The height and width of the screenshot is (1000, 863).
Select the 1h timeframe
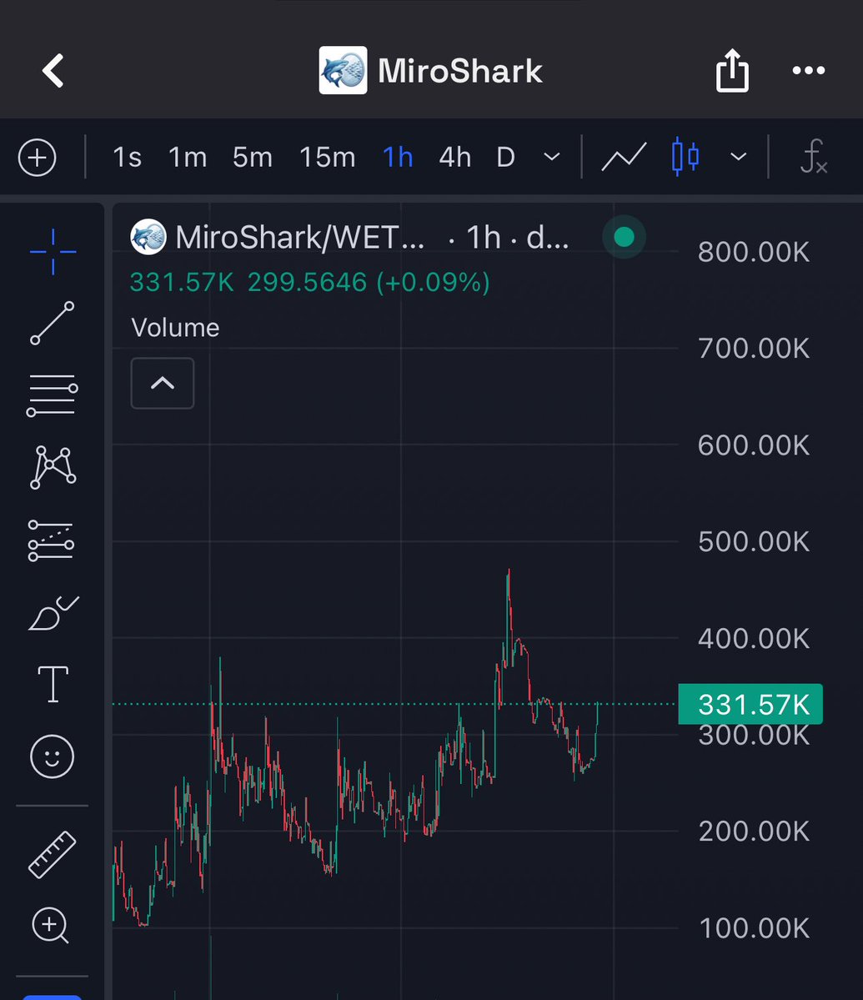coord(398,157)
